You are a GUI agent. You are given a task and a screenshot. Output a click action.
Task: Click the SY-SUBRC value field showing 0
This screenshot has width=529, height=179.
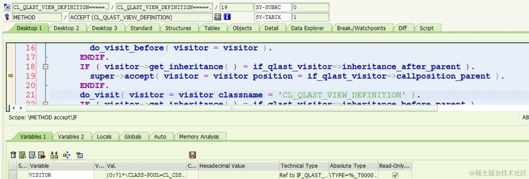click(x=310, y=7)
